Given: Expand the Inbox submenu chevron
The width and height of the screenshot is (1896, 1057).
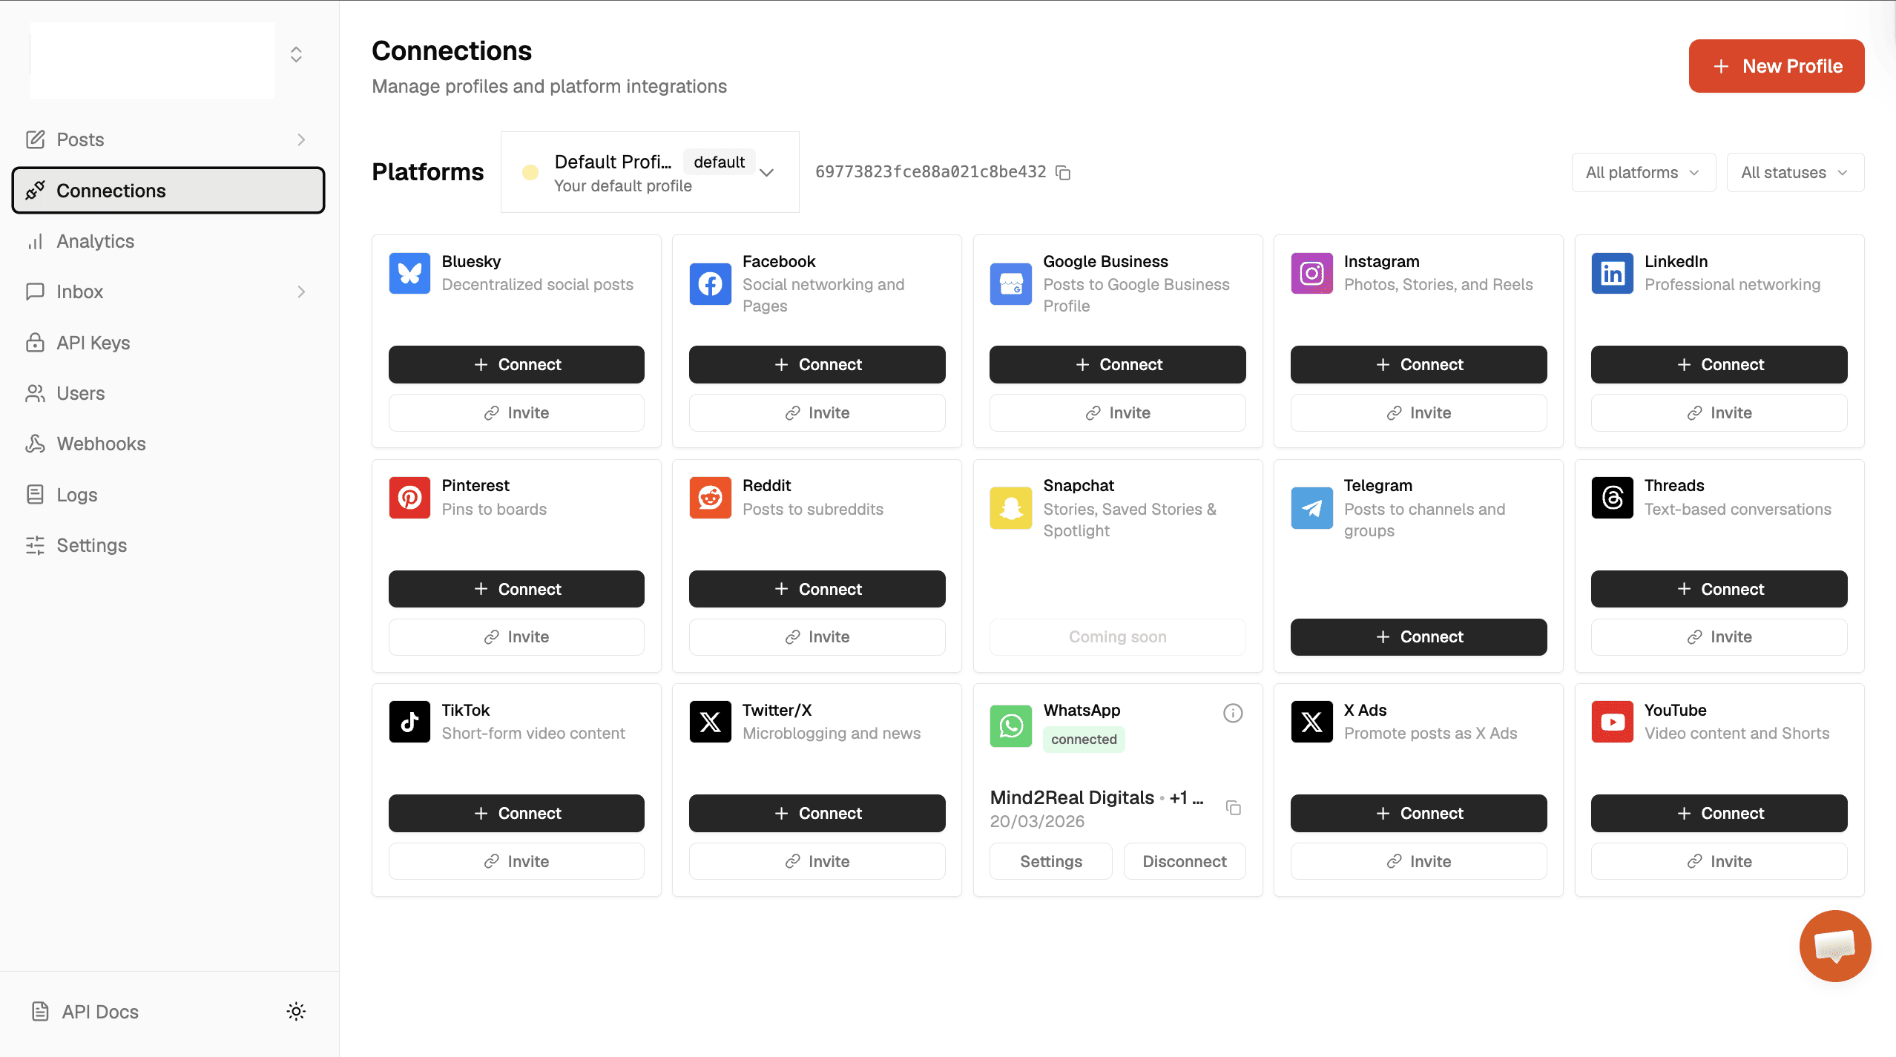Looking at the screenshot, I should [x=301, y=292].
